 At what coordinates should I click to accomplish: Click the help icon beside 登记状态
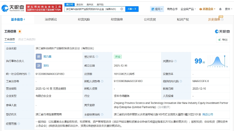97,57
